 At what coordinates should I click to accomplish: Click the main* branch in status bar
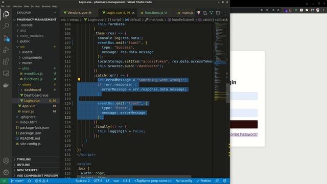(17, 181)
